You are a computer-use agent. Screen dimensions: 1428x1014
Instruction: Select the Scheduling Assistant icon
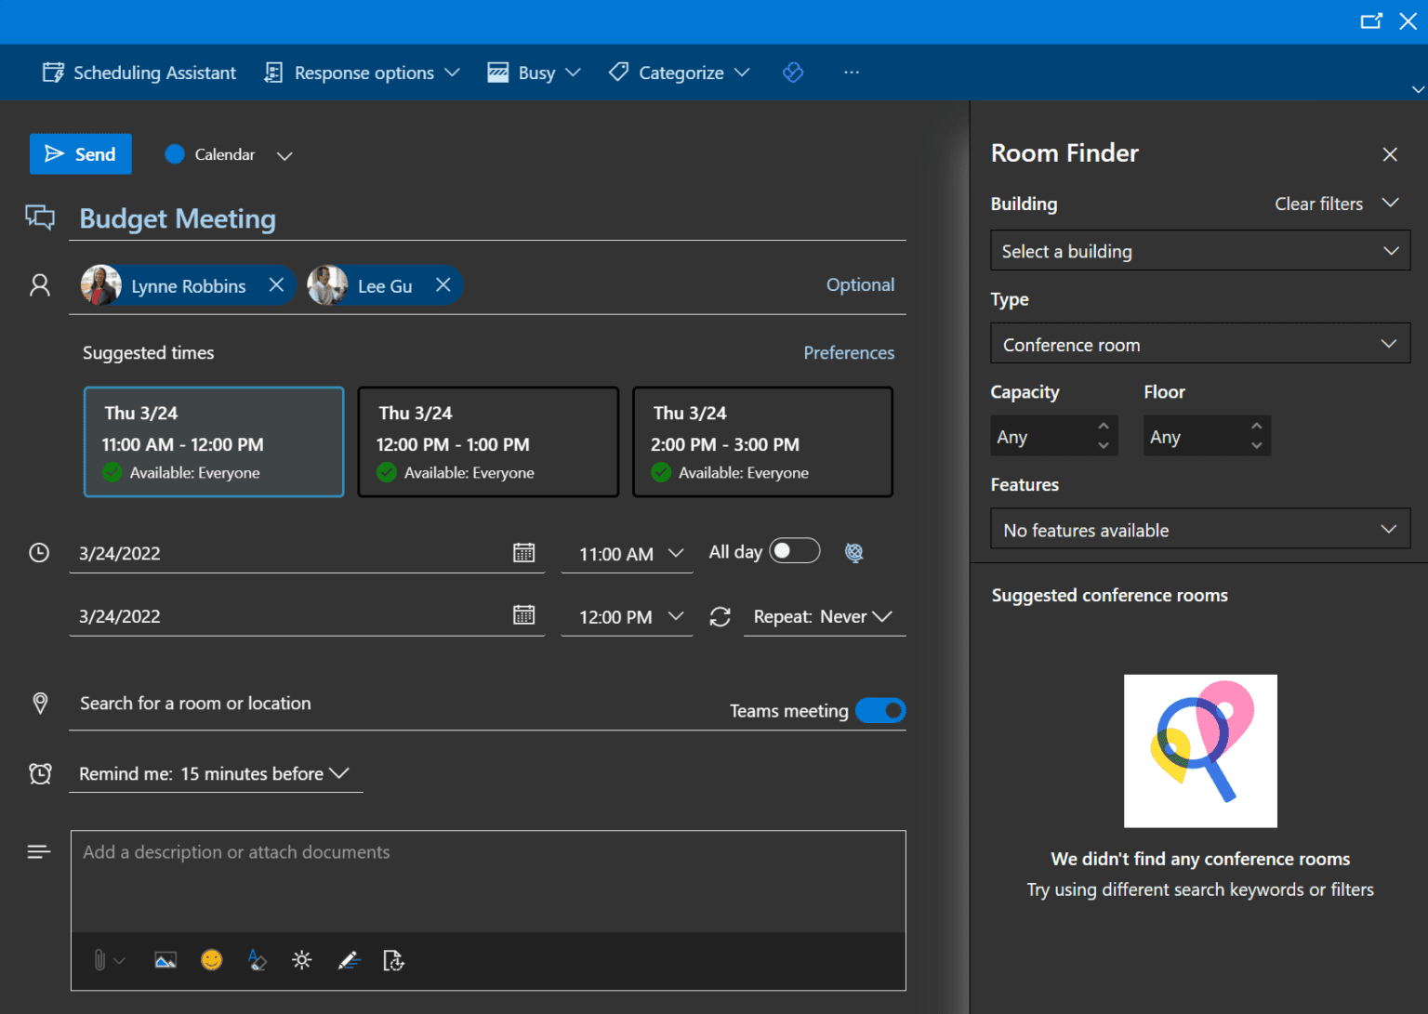point(53,72)
